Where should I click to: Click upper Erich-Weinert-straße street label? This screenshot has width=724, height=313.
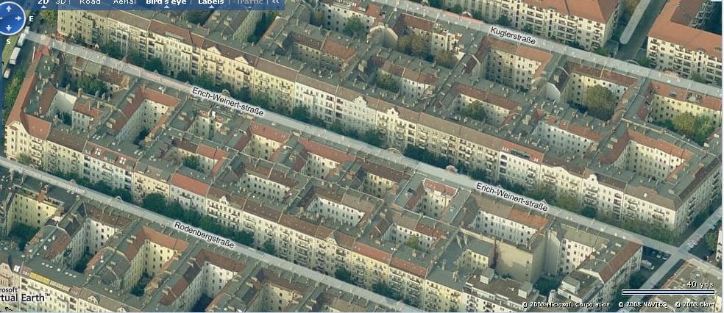pos(227,101)
